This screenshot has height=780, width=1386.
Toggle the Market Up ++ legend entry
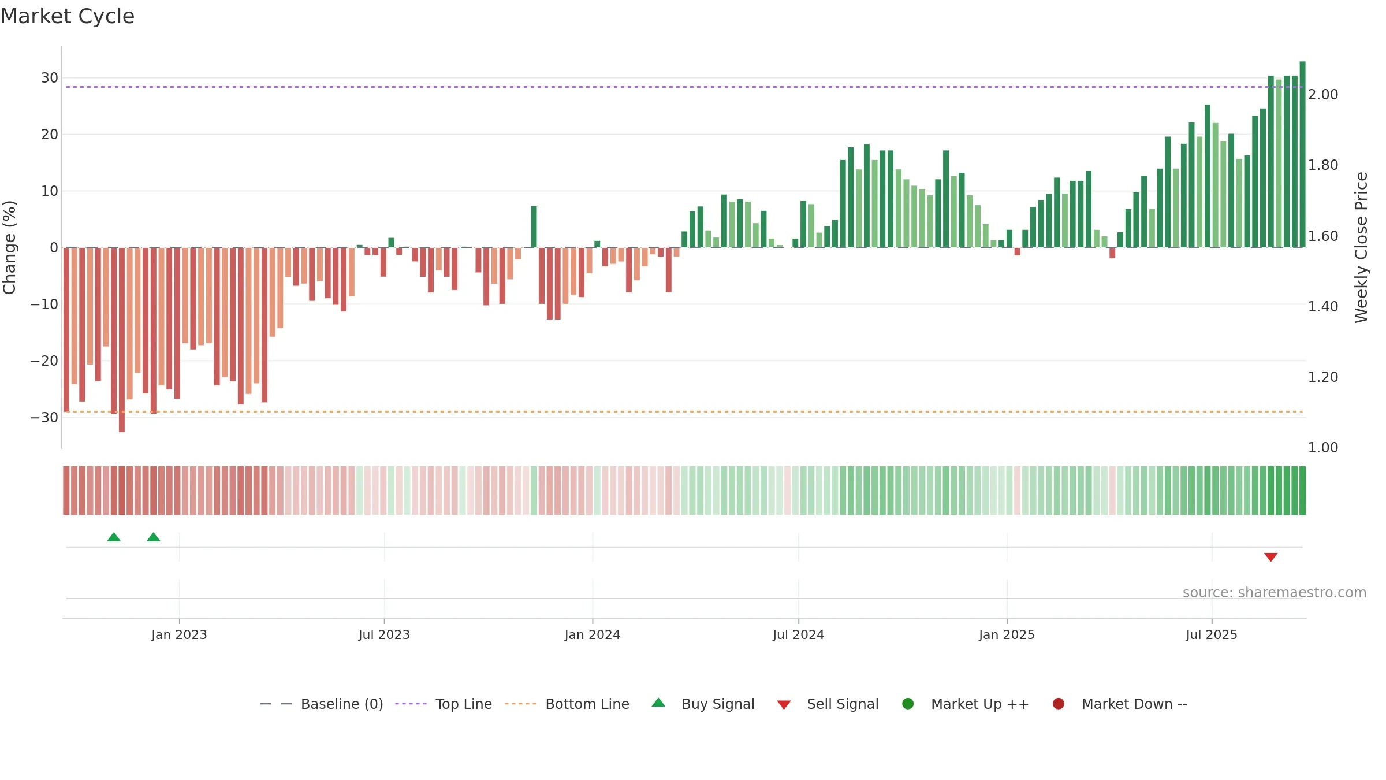(x=966, y=704)
